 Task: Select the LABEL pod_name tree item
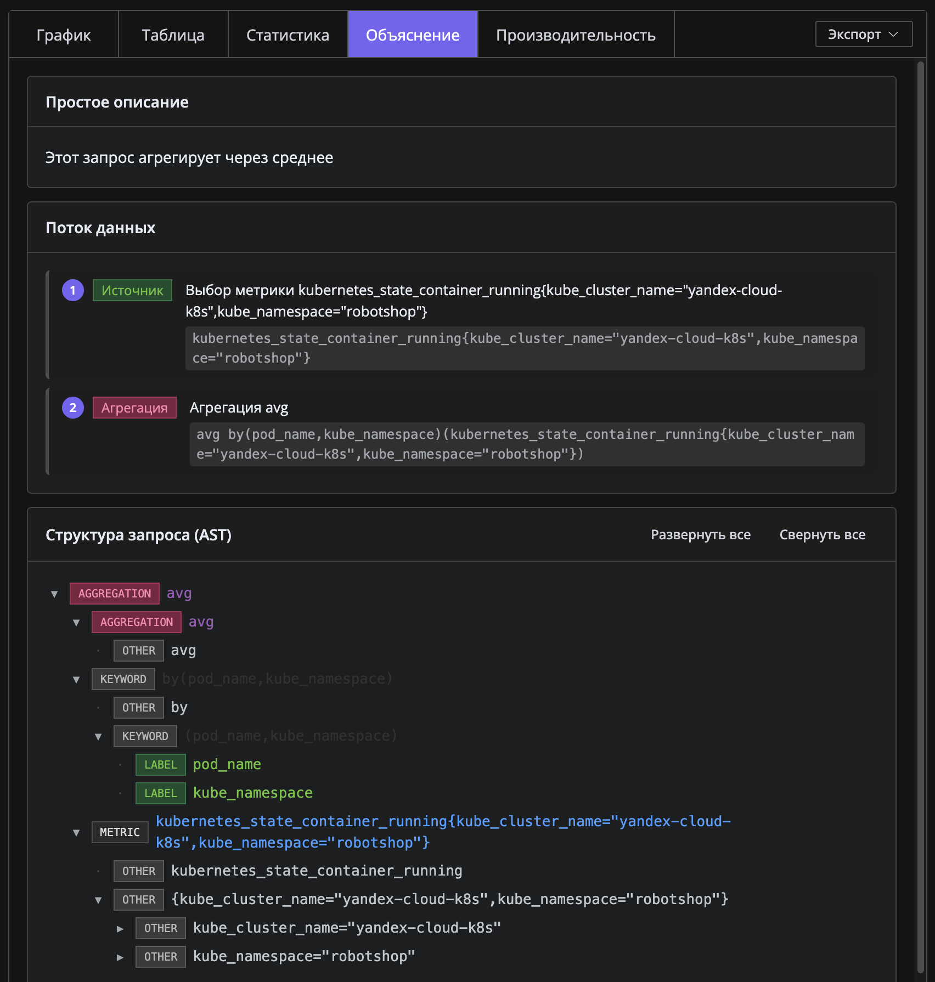click(227, 764)
